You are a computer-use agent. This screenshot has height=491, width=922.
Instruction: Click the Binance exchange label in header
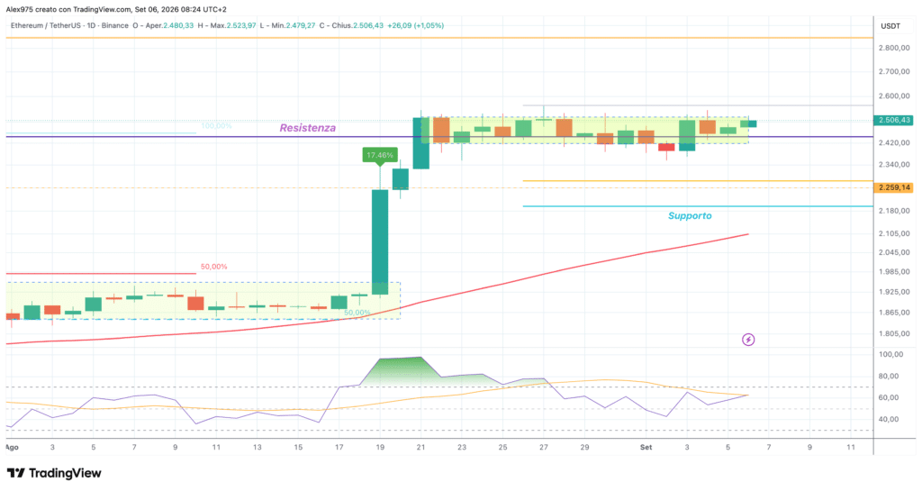[x=114, y=26]
